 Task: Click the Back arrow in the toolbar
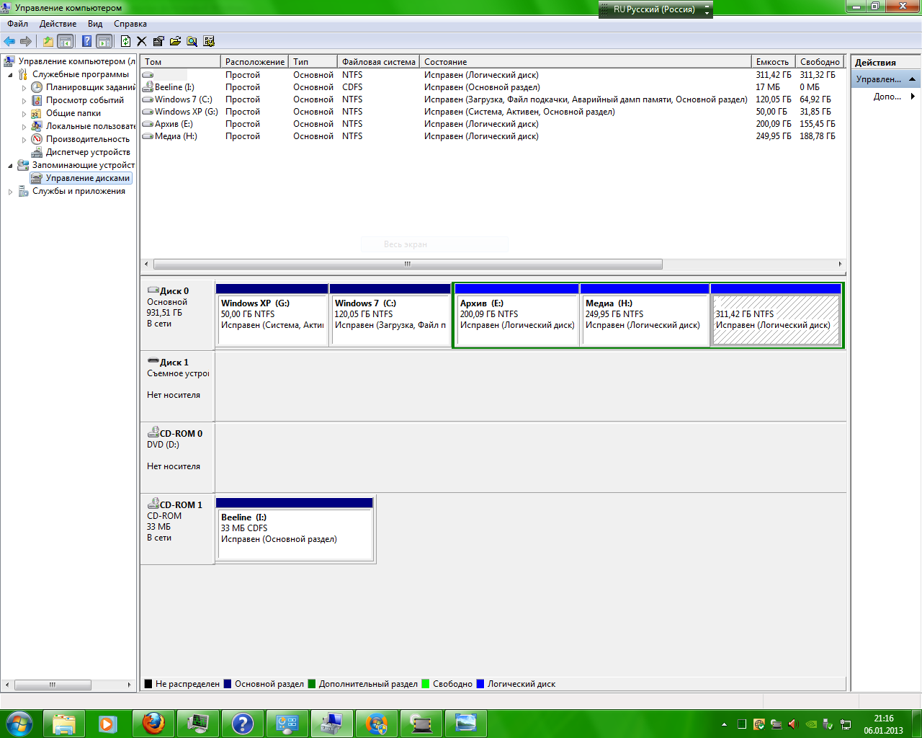click(9, 41)
